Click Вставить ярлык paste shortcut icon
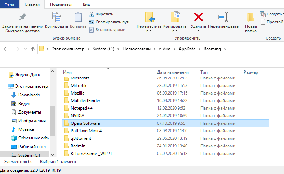Image resolution: width=284 pixels, height=174 pixels. [x=91, y=30]
